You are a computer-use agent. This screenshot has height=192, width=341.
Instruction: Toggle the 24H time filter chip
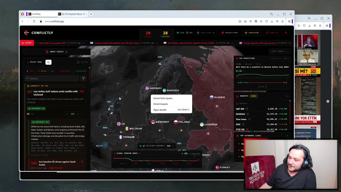coord(52,71)
